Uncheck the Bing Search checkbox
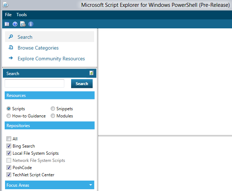Image resolution: width=232 pixels, height=191 pixels. (9, 146)
